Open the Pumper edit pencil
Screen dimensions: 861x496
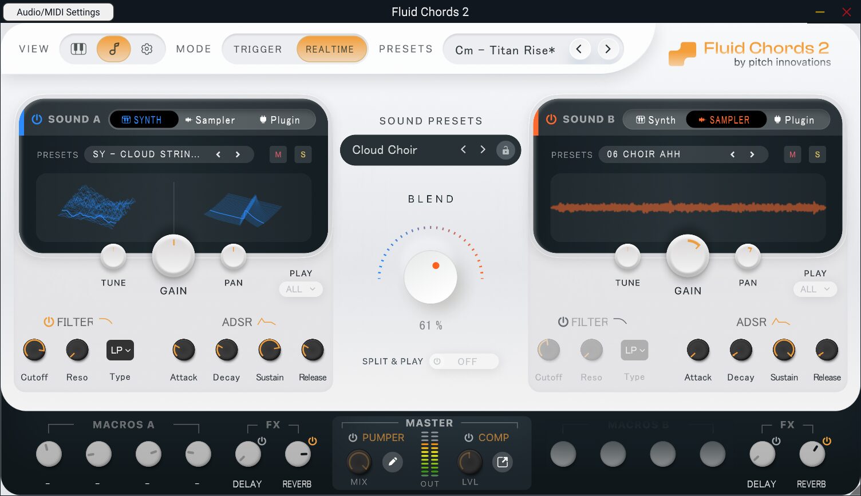(393, 462)
